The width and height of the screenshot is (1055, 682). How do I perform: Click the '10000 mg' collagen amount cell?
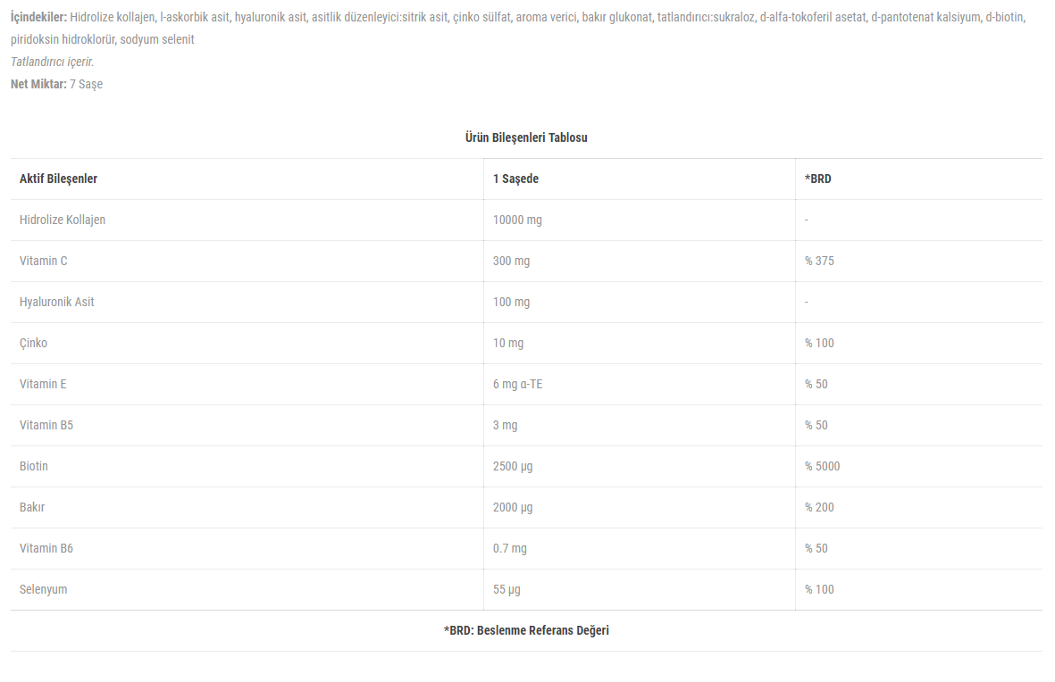[x=517, y=220]
